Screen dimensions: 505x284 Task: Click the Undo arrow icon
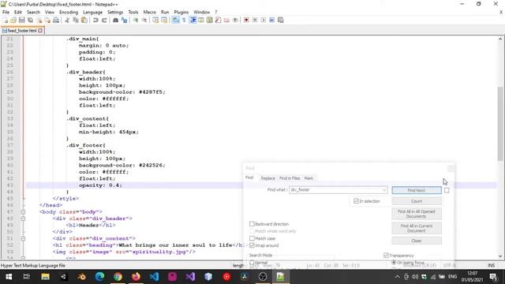[x=95, y=20]
